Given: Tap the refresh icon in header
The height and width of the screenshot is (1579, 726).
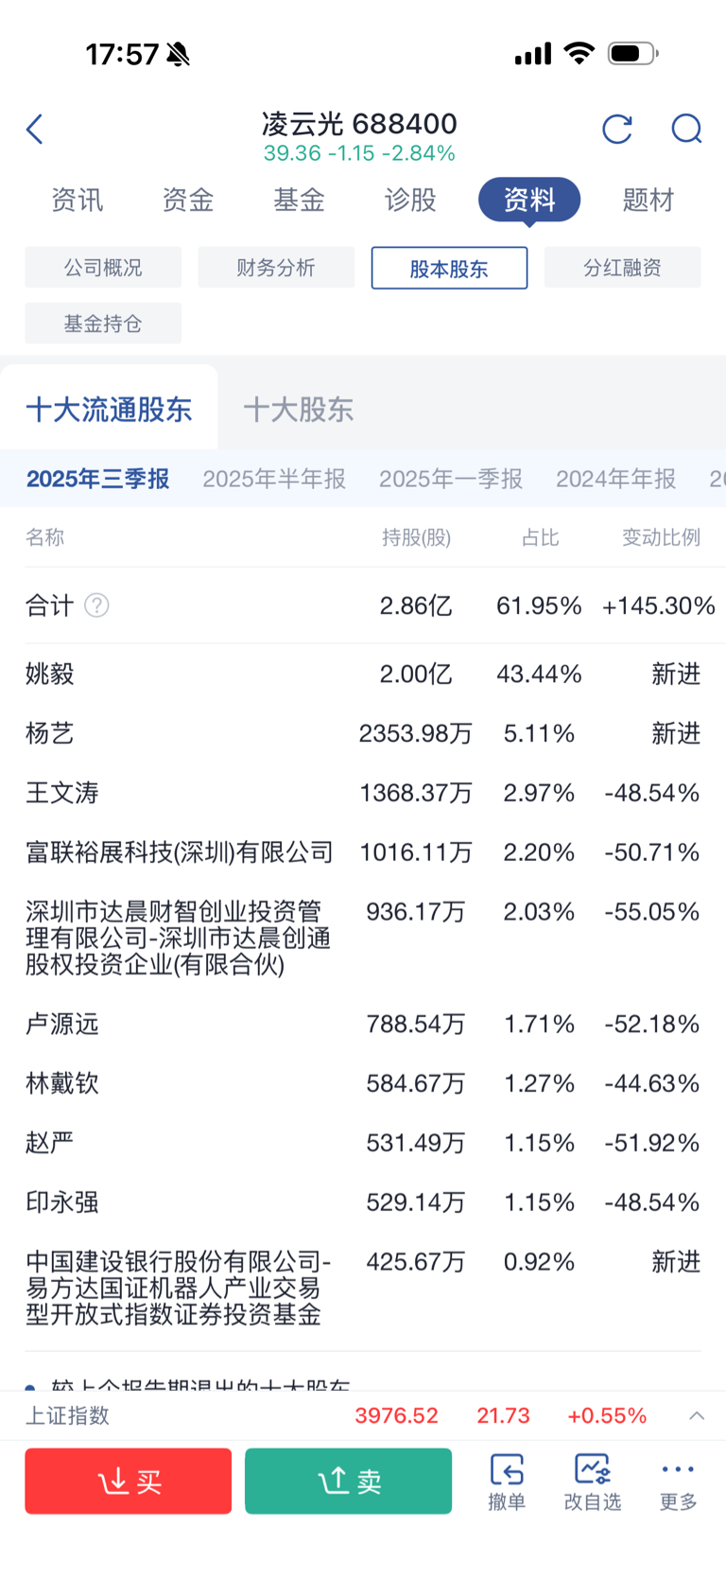Looking at the screenshot, I should pos(616,129).
